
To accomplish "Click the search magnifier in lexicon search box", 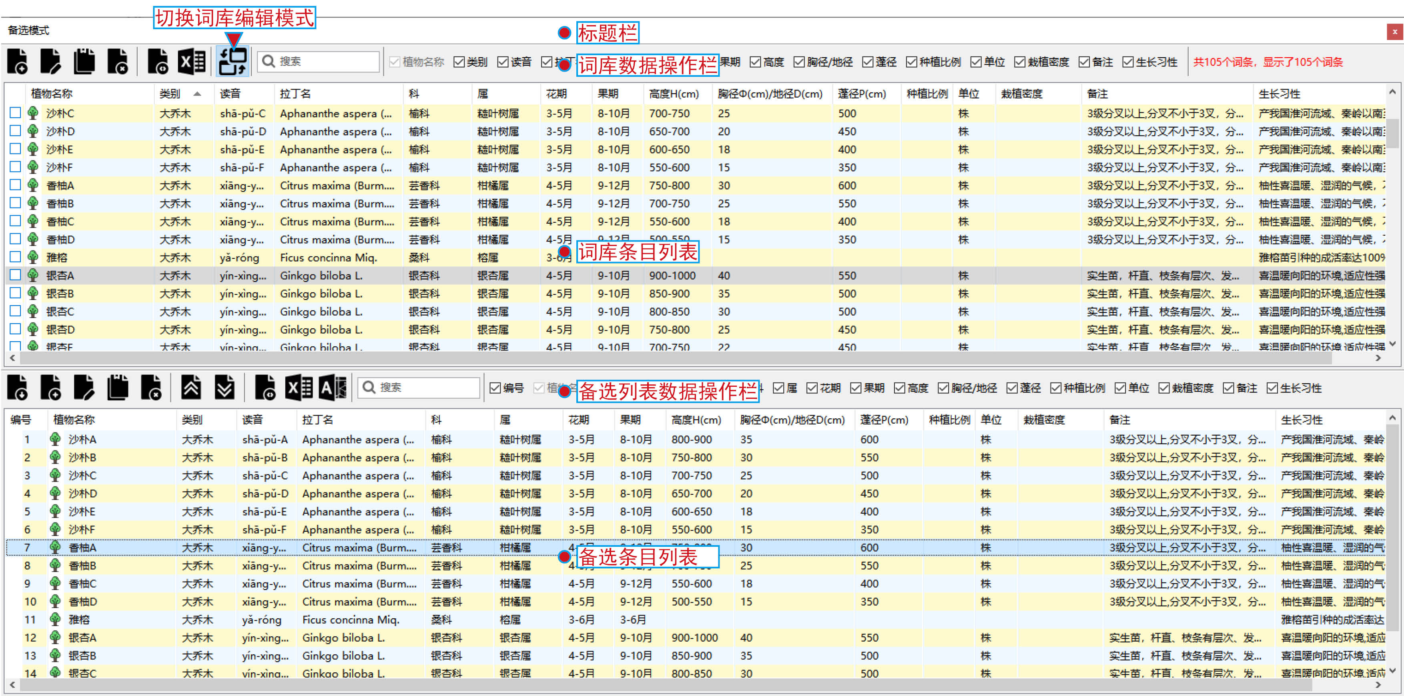I will (x=268, y=61).
